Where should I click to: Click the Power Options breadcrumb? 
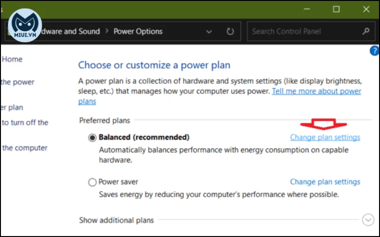click(x=138, y=31)
